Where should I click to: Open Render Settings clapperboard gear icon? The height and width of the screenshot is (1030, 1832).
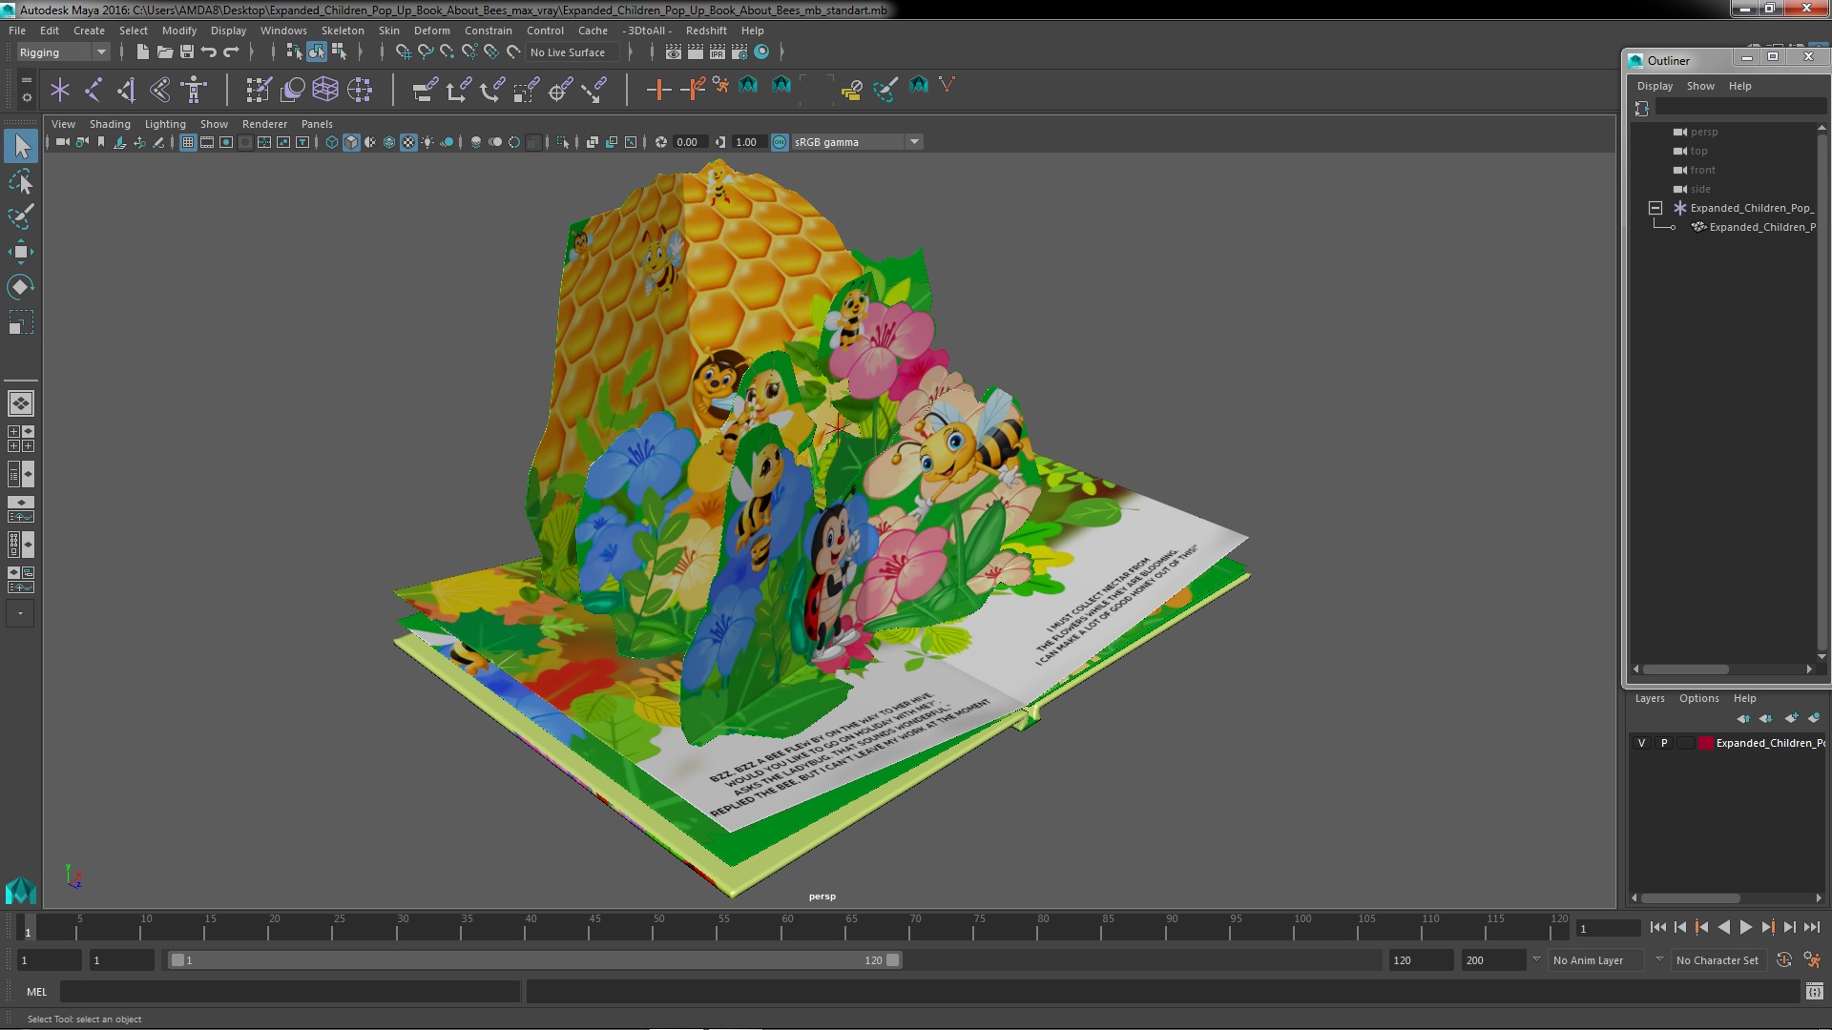tap(739, 52)
